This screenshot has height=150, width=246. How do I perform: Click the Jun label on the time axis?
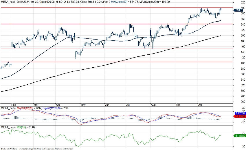107,105
